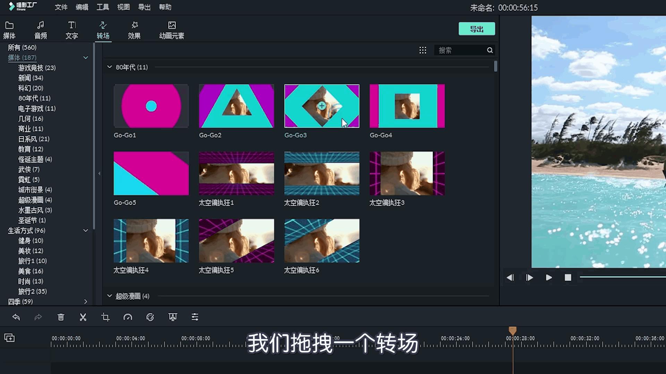
Task: Select the split scissors tool
Action: coord(83,317)
